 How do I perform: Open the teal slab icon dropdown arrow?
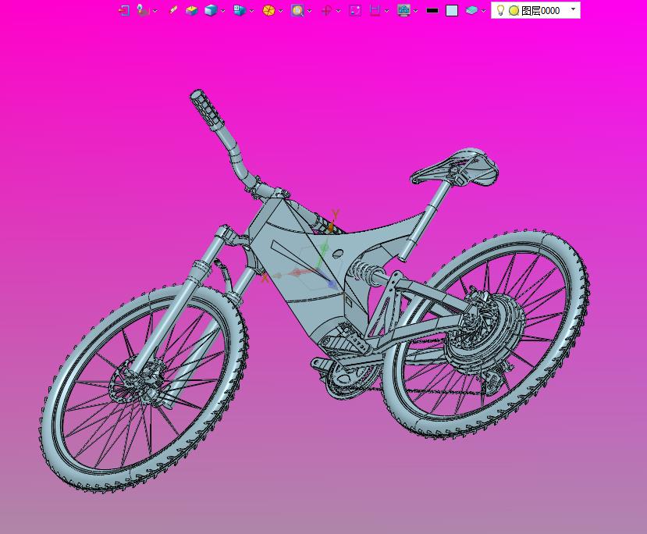pos(484,11)
